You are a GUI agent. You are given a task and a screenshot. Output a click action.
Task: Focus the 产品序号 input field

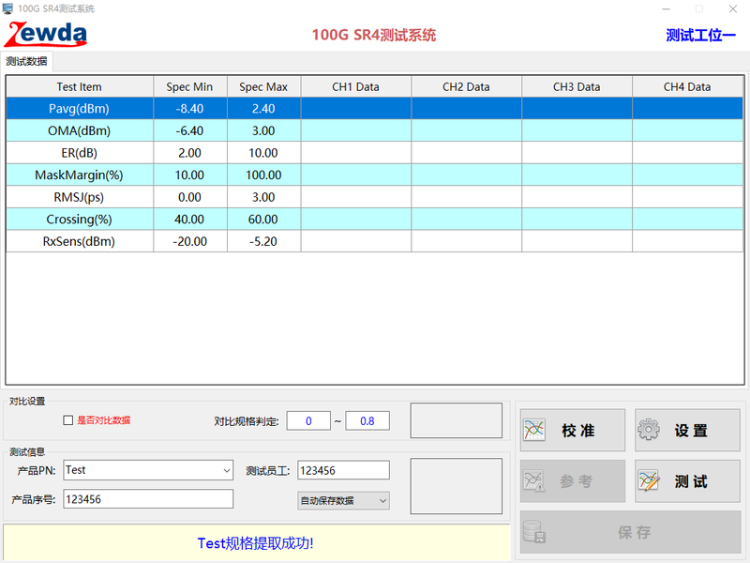click(148, 499)
